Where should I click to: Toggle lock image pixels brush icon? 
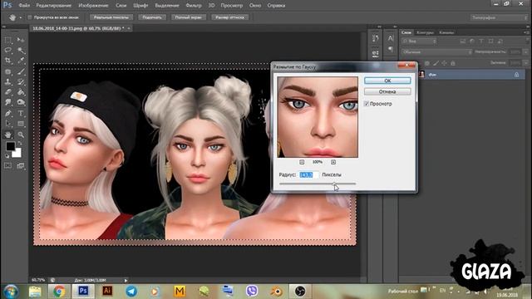point(436,63)
